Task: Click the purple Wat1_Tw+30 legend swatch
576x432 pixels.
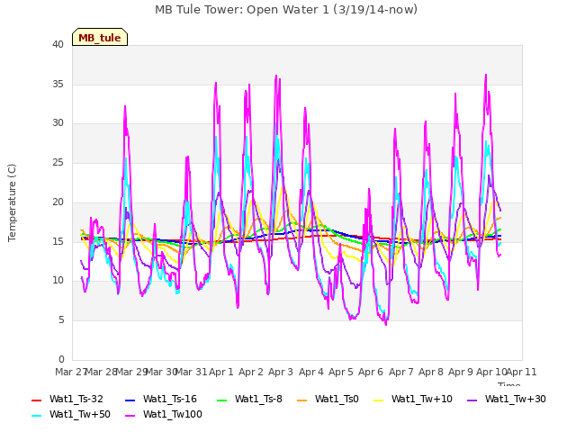Action: click(x=472, y=400)
